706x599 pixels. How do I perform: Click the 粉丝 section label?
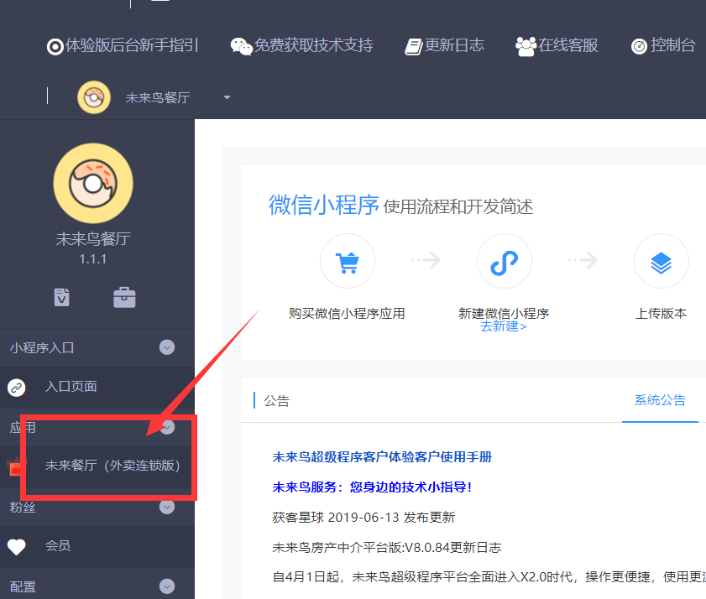pos(23,508)
